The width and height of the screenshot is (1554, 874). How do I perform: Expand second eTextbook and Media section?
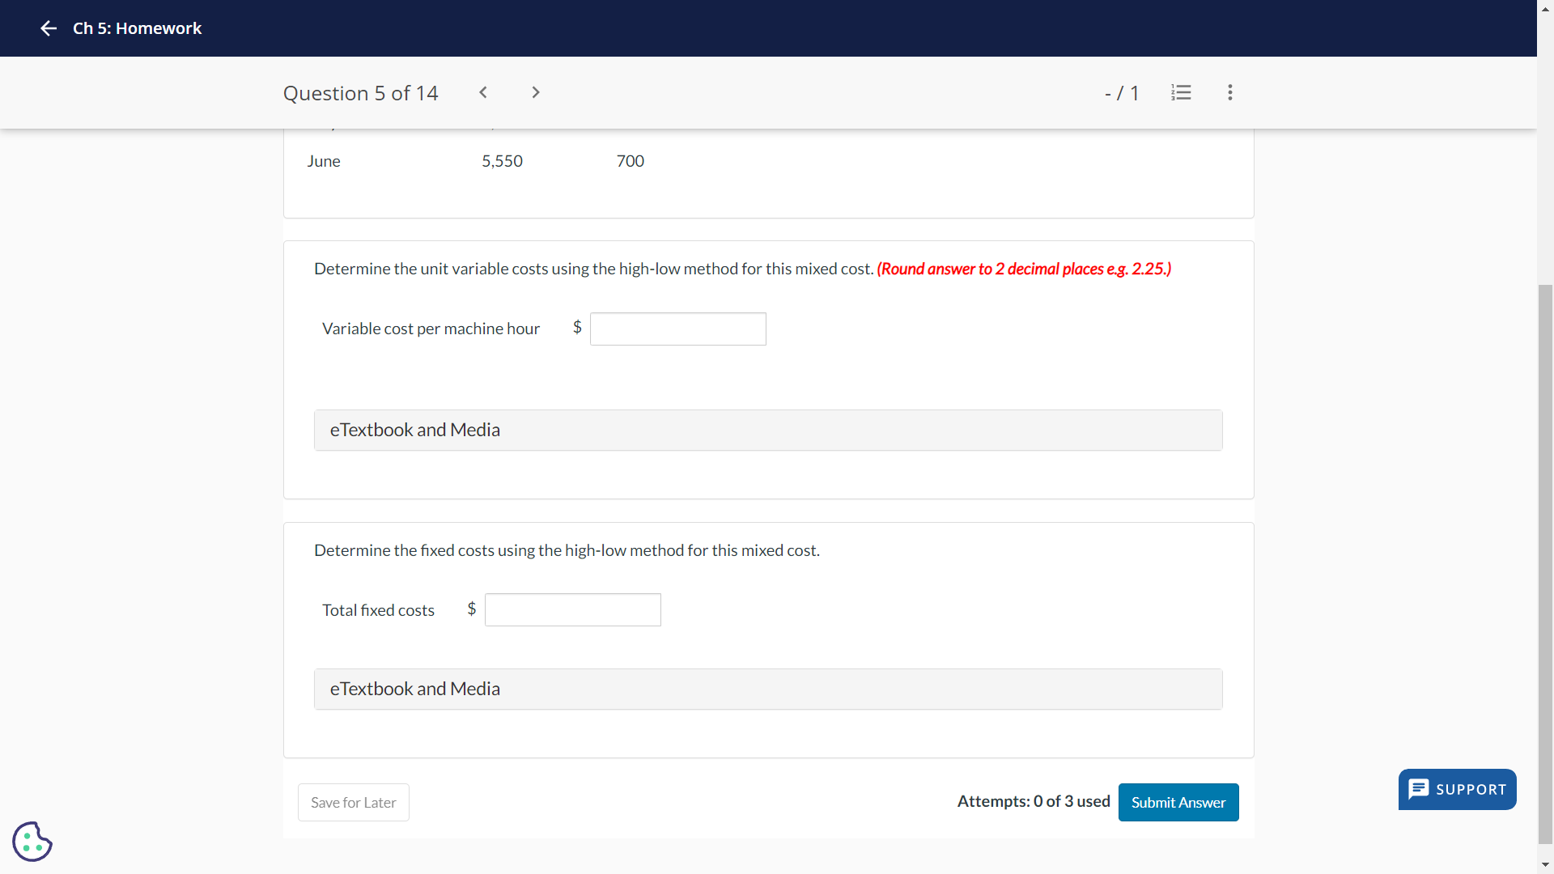[767, 689]
